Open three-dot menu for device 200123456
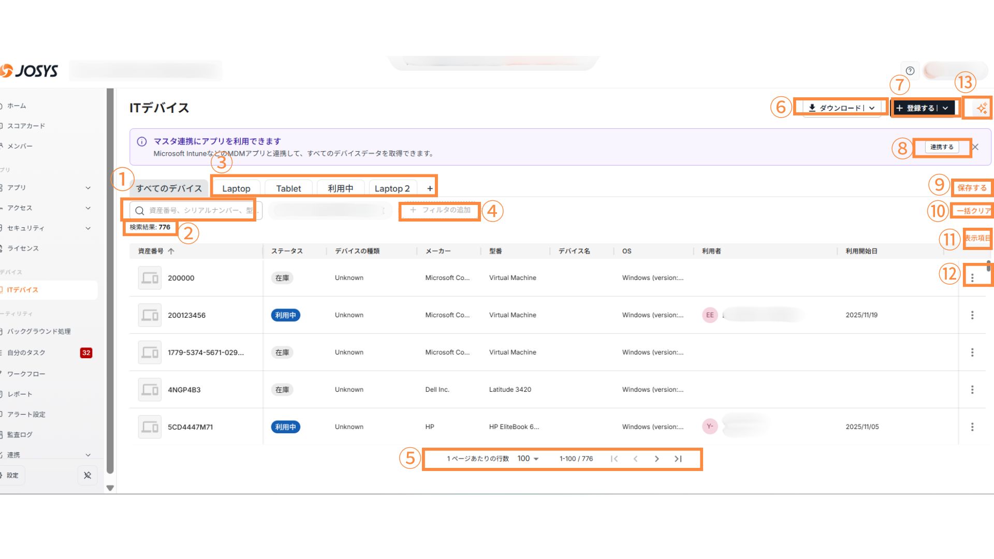The width and height of the screenshot is (994, 559). tap(972, 315)
